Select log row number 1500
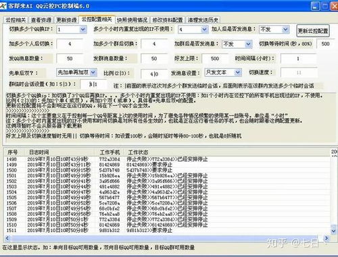338x257 pixels. [x=167, y=170]
